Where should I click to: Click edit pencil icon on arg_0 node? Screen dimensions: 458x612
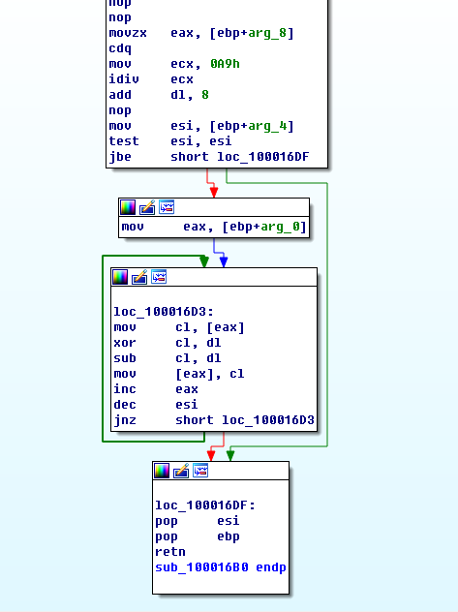[x=147, y=207]
